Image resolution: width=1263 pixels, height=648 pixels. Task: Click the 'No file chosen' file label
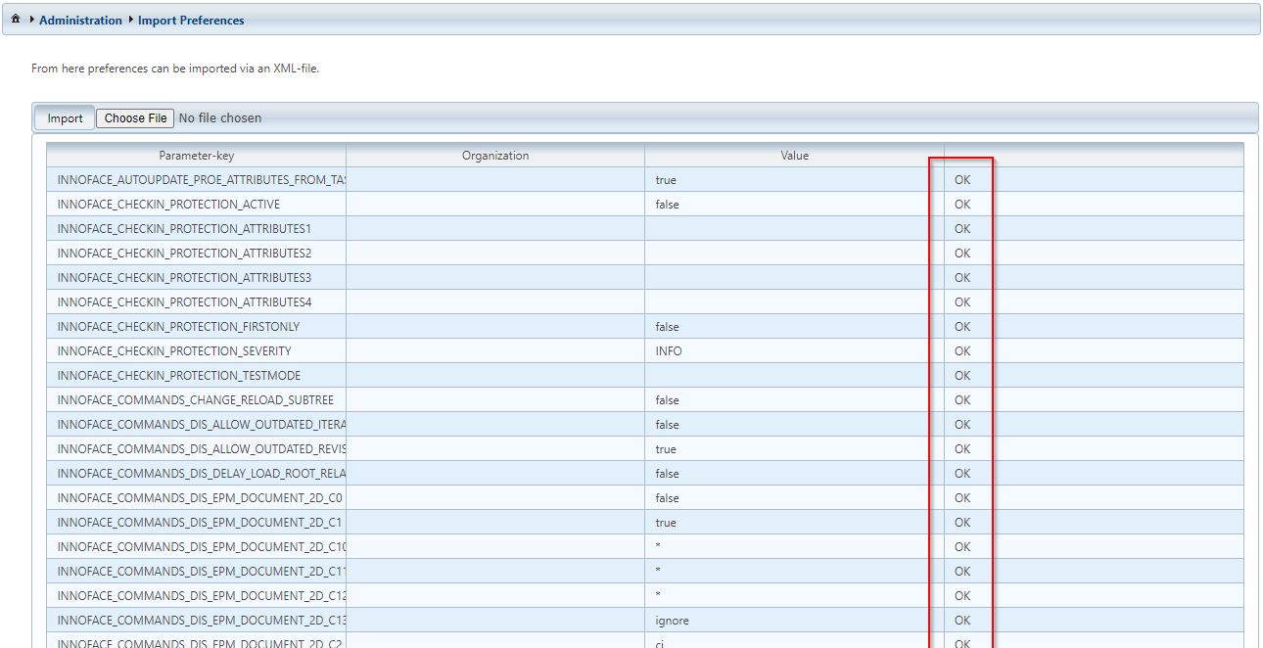220,118
